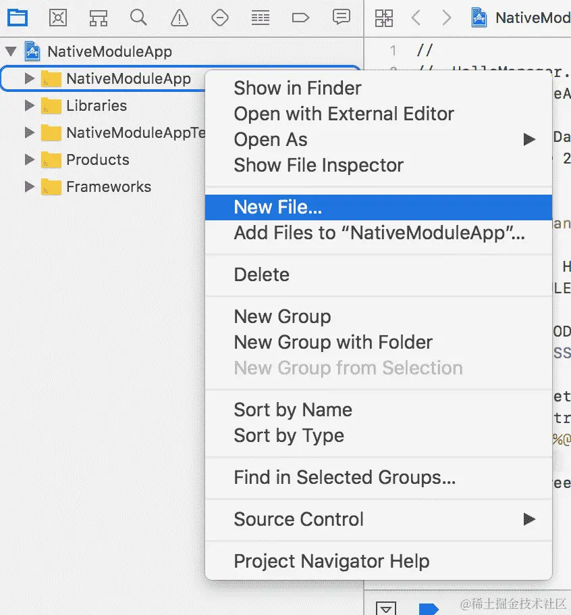
Task: Select the NativeModuleApp project root row
Action: 182,51
